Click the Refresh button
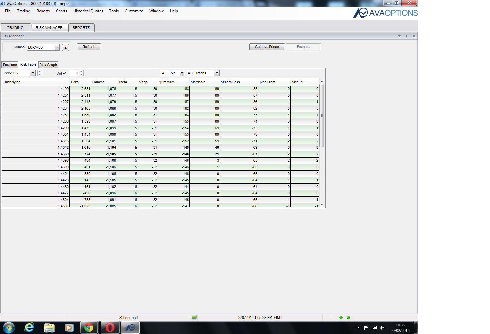Screen dimensions: 490x334 tap(89, 47)
